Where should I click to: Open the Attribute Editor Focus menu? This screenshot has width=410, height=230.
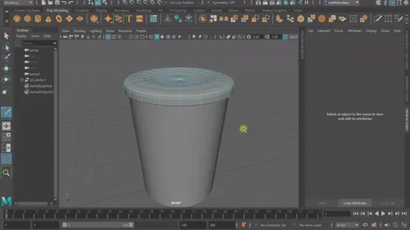(339, 31)
